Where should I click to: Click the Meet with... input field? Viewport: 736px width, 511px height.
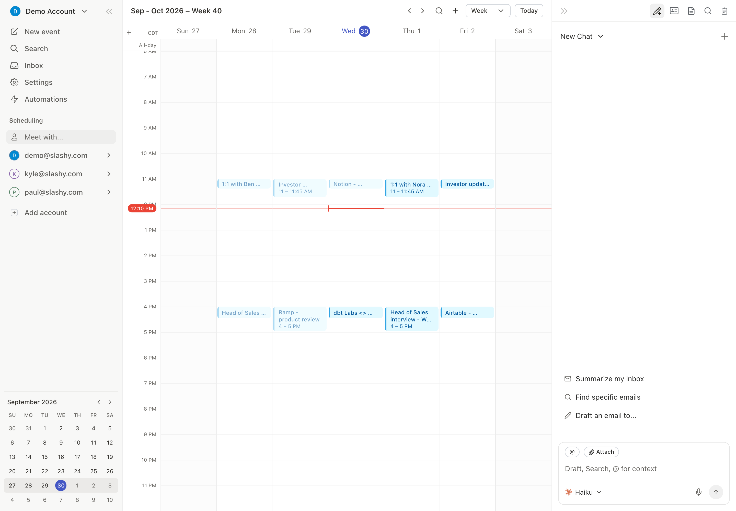pos(61,137)
